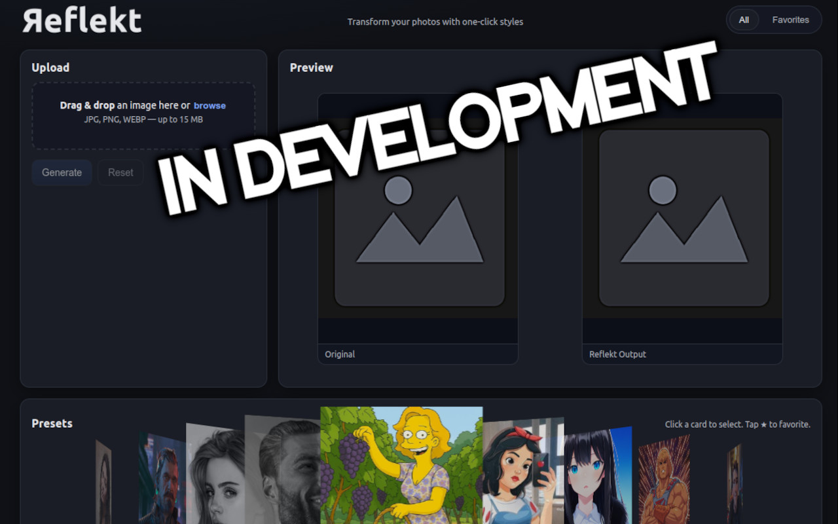Open file picker via the browse link
838x524 pixels.
[209, 105]
